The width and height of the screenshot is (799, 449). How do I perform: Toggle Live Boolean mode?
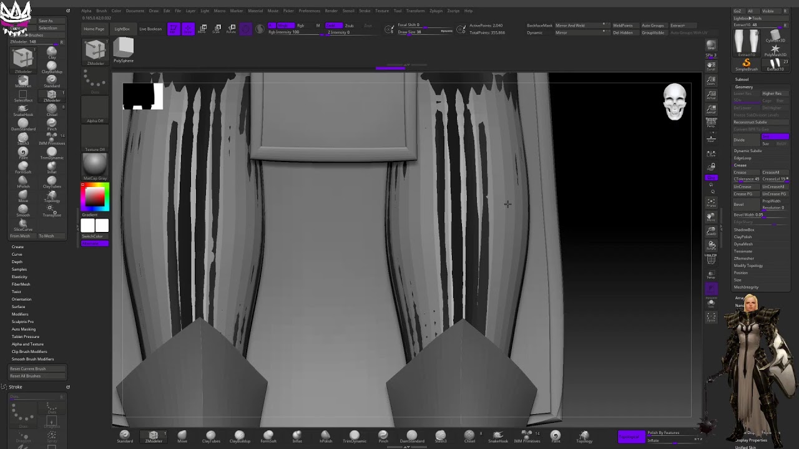click(150, 29)
